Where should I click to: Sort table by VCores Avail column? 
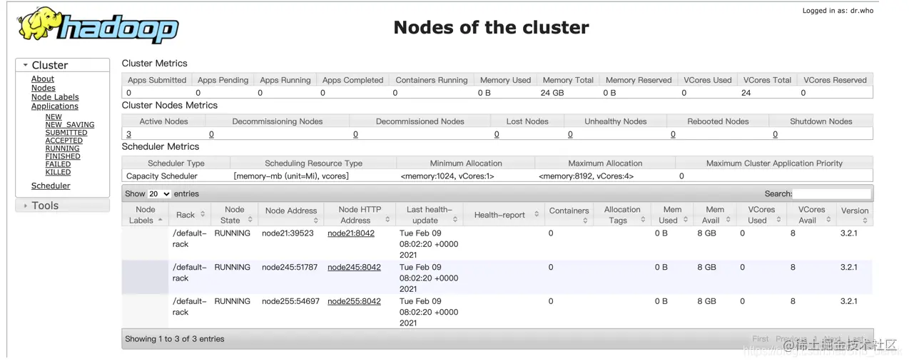811,215
